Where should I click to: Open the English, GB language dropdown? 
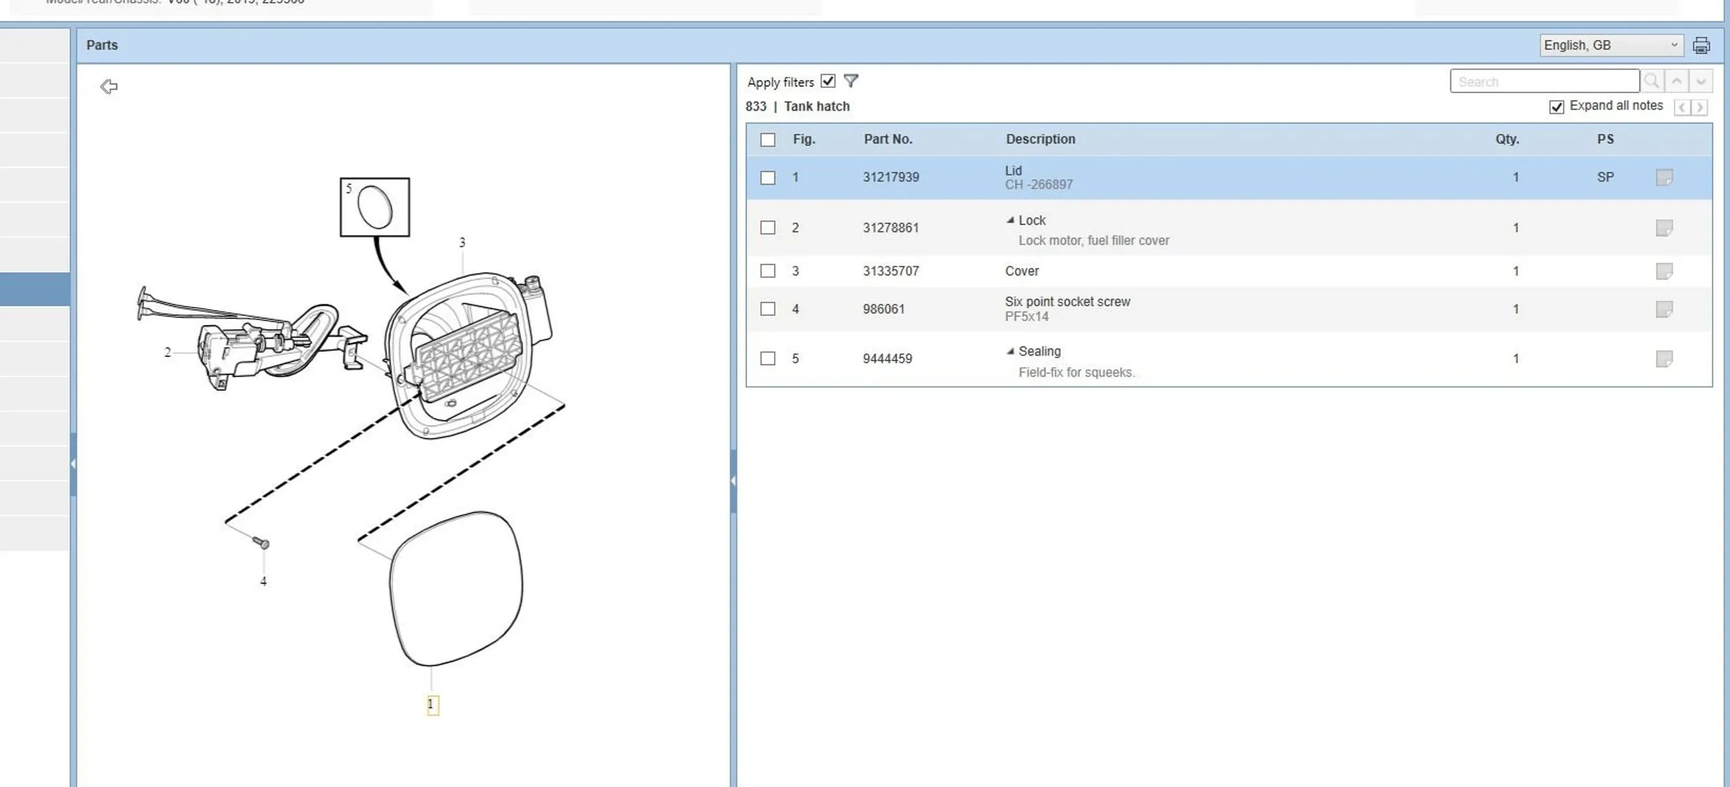[x=1610, y=46]
